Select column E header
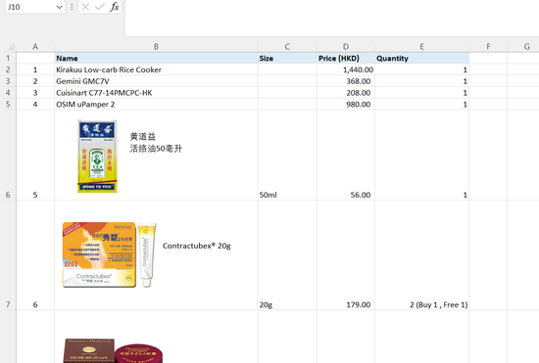 pyautogui.click(x=421, y=46)
